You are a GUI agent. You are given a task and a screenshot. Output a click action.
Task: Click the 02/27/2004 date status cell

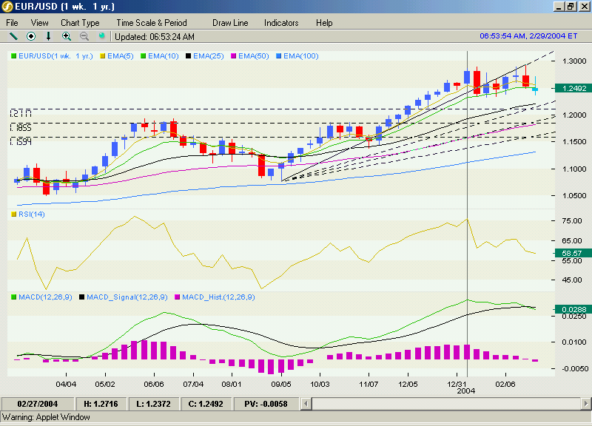(38, 404)
